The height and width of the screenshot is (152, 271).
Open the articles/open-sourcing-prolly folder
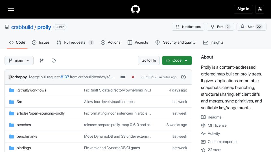pyautogui.click(x=41, y=113)
